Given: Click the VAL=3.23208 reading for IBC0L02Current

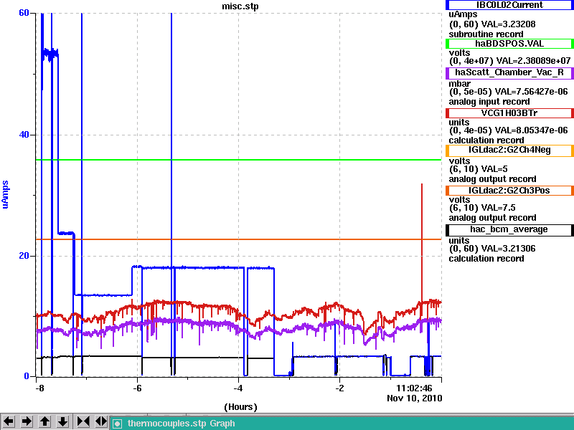Looking at the screenshot, I should (508, 24).
